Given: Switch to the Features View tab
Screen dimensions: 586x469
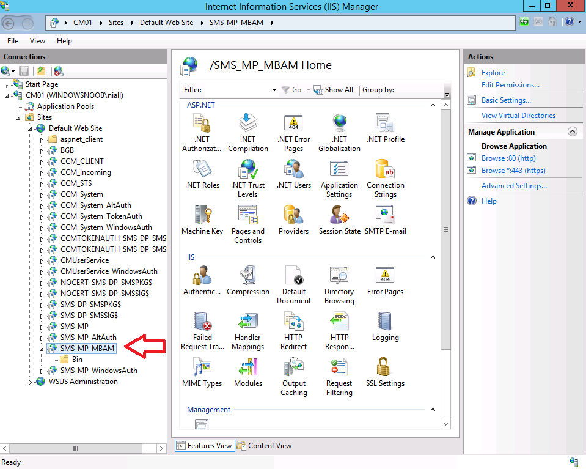Looking at the screenshot, I should coord(205,446).
